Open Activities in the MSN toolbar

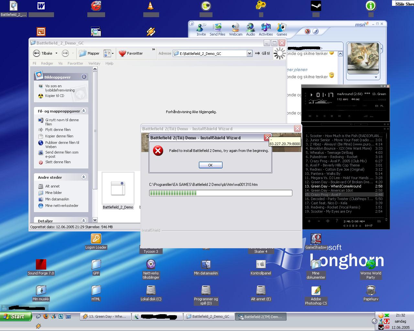click(266, 29)
